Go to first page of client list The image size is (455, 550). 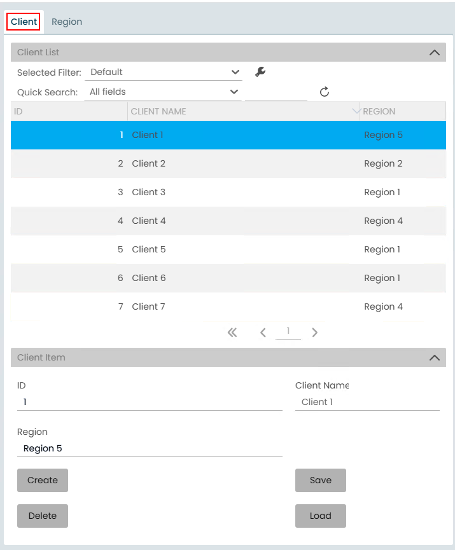point(232,332)
